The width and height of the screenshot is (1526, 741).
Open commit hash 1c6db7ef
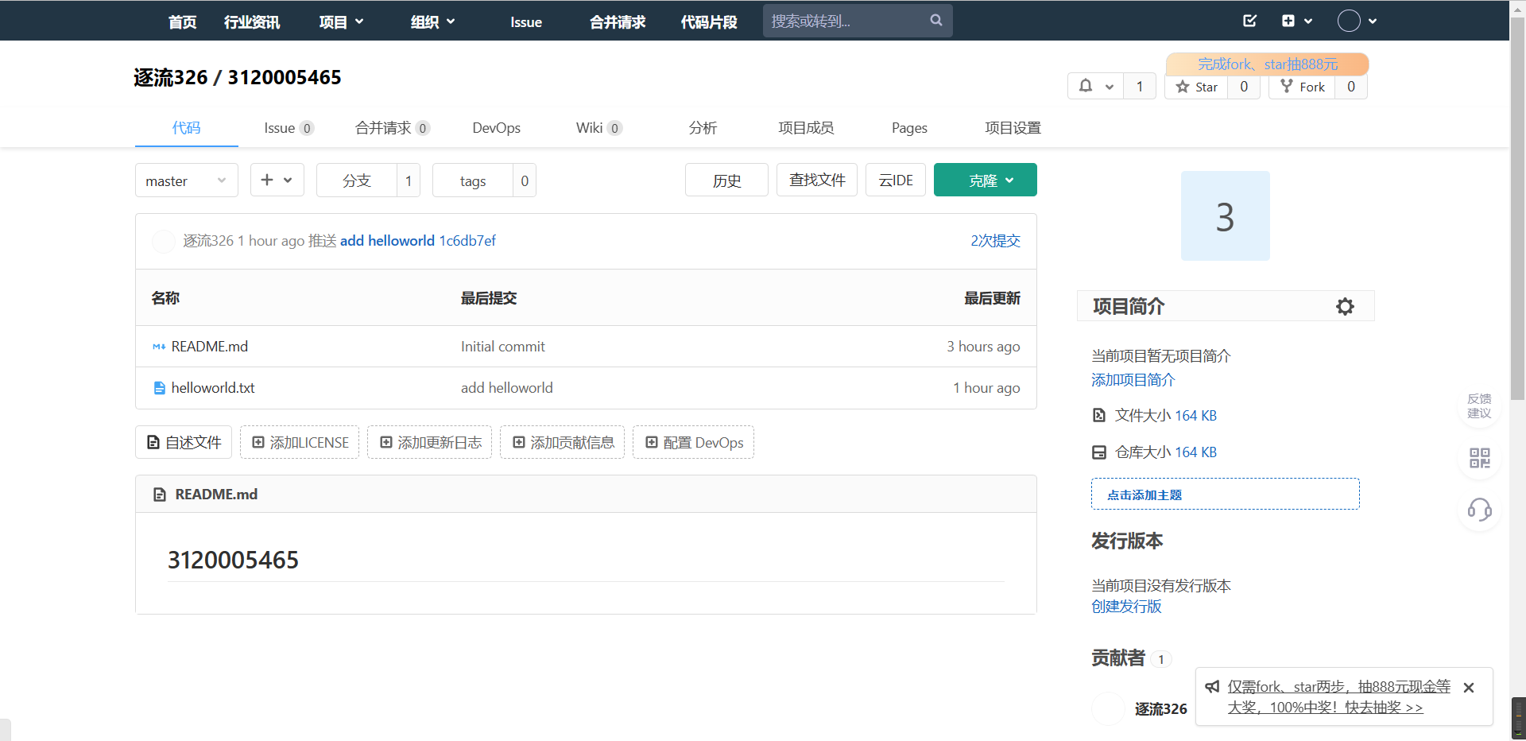[x=467, y=241]
